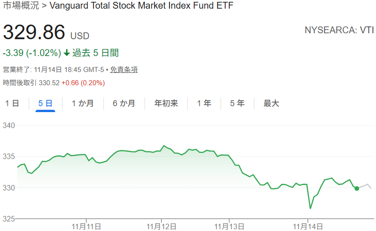
Task: Click the 11月14日 date axis label
Action: [x=308, y=226]
